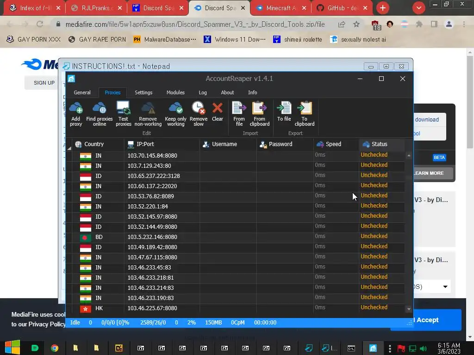The height and width of the screenshot is (355, 474).
Task: Share this page from address bar
Action: 342,24
